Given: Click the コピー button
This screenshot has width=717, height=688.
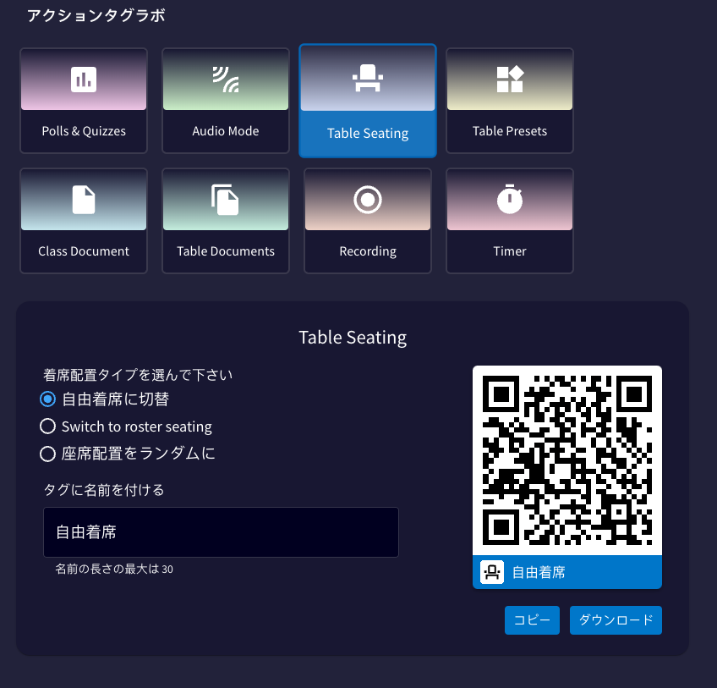Looking at the screenshot, I should click(533, 620).
